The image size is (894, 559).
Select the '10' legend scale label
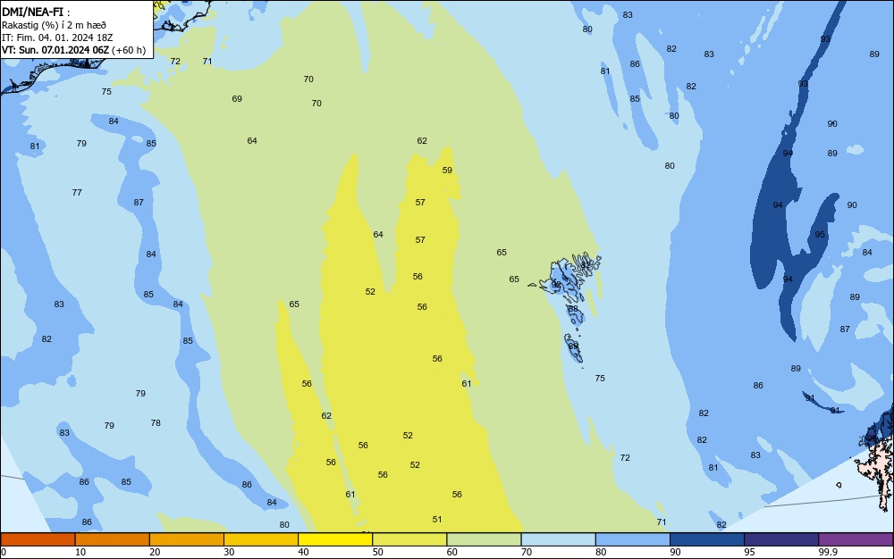(80, 552)
